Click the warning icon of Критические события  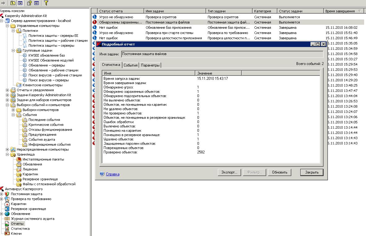pyautogui.click(x=25, y=125)
